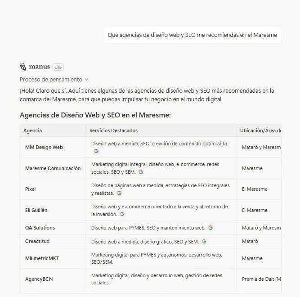Viewport: 300px width, 297px height.
Task: Click Google source icon in Creactitud row
Action: pos(204,242)
